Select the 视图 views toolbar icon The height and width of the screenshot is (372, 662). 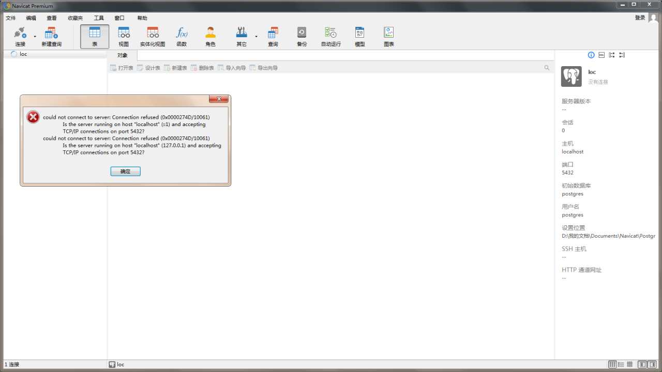pos(124,37)
